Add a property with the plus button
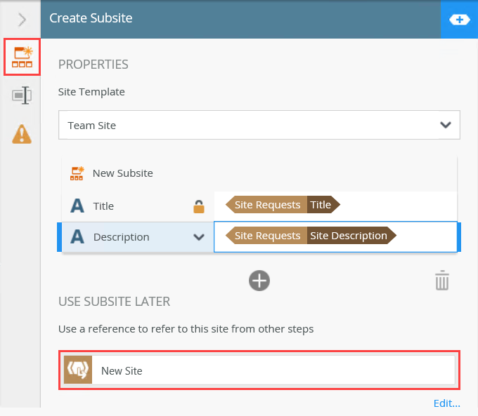This screenshot has width=478, height=416. tap(259, 281)
